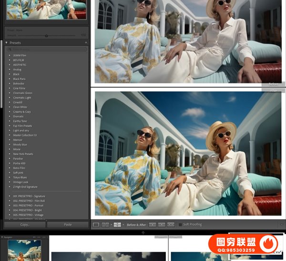This screenshot has height=261, width=286.
Task: Click the plus icon in Presets header
Action: (86, 42)
